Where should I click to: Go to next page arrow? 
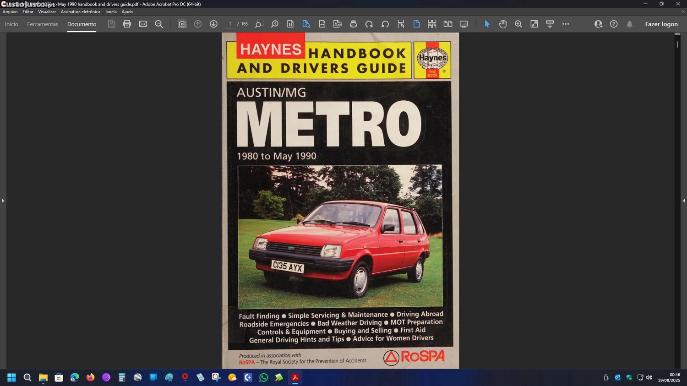(213, 24)
